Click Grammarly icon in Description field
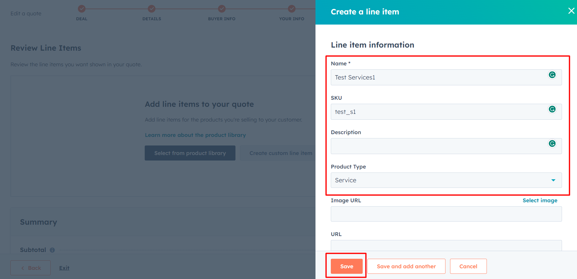 click(552, 144)
